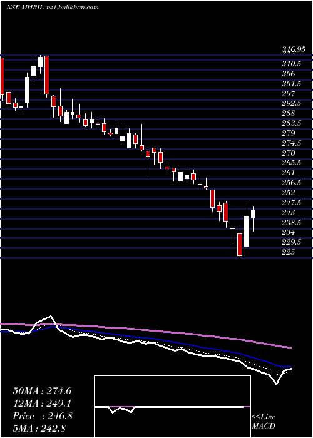Image resolution: width=313 pixels, height=438 pixels.
Task: Click the 288 price axis label
Action: pos(289,113)
